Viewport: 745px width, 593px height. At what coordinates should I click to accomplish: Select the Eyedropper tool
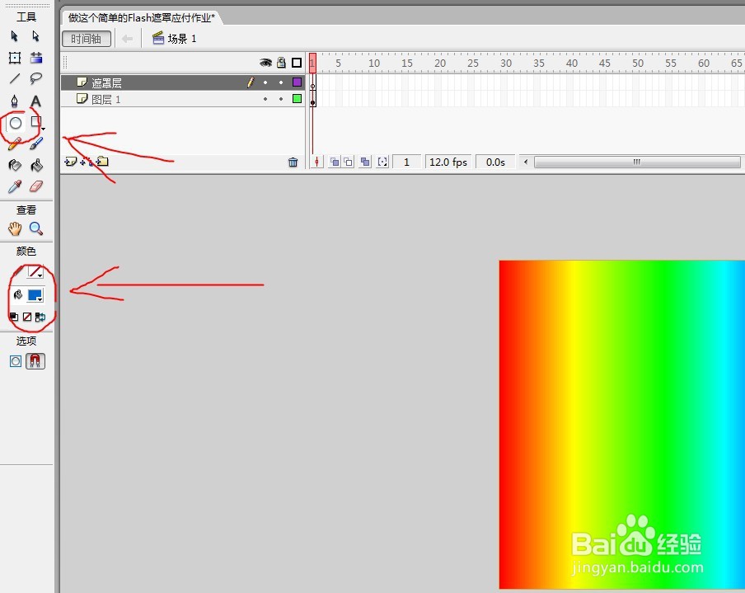click(x=15, y=186)
